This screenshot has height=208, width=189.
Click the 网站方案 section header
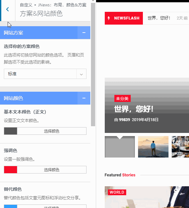pyautogui.click(x=45, y=33)
